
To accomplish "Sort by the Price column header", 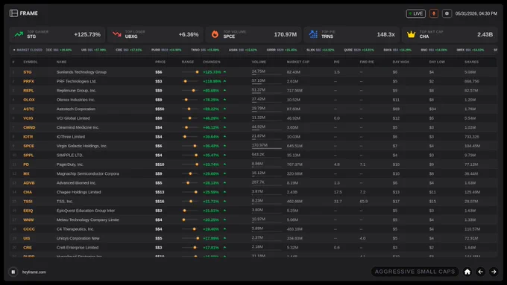I will pos(160,62).
